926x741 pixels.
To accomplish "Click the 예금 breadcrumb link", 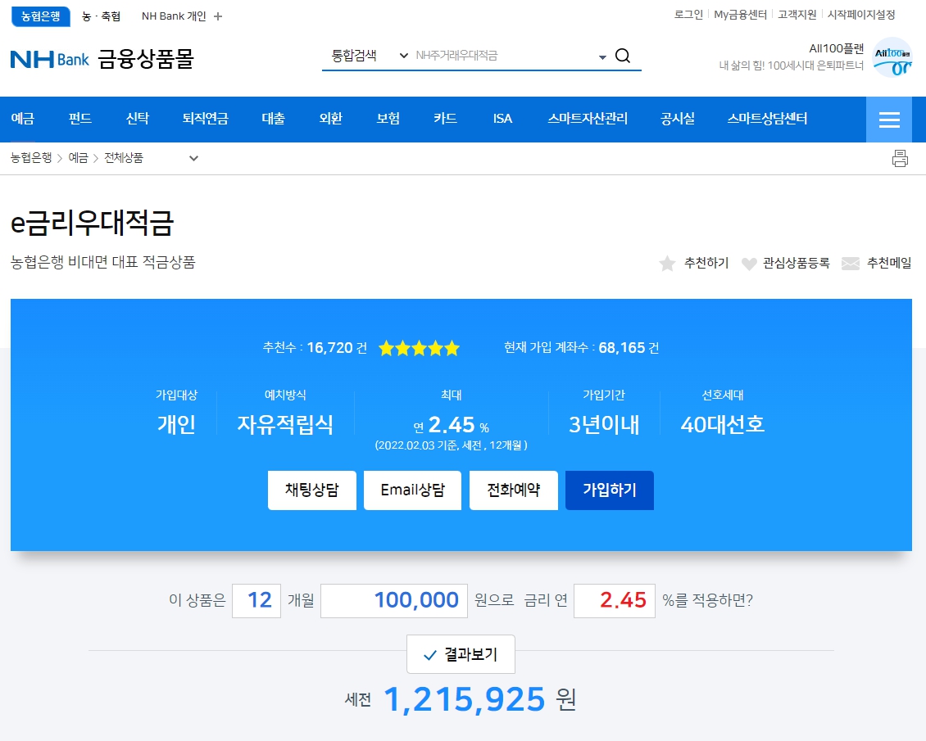I will [78, 158].
